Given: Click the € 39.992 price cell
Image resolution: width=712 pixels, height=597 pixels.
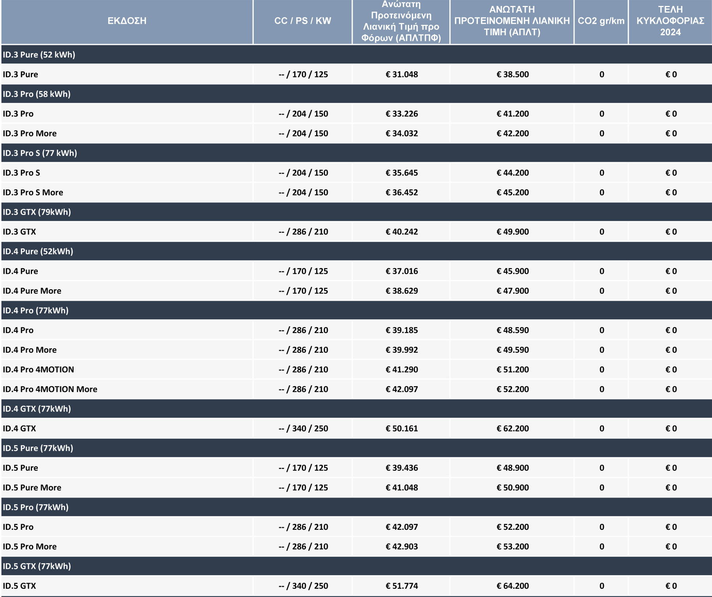Looking at the screenshot, I should point(402,350).
